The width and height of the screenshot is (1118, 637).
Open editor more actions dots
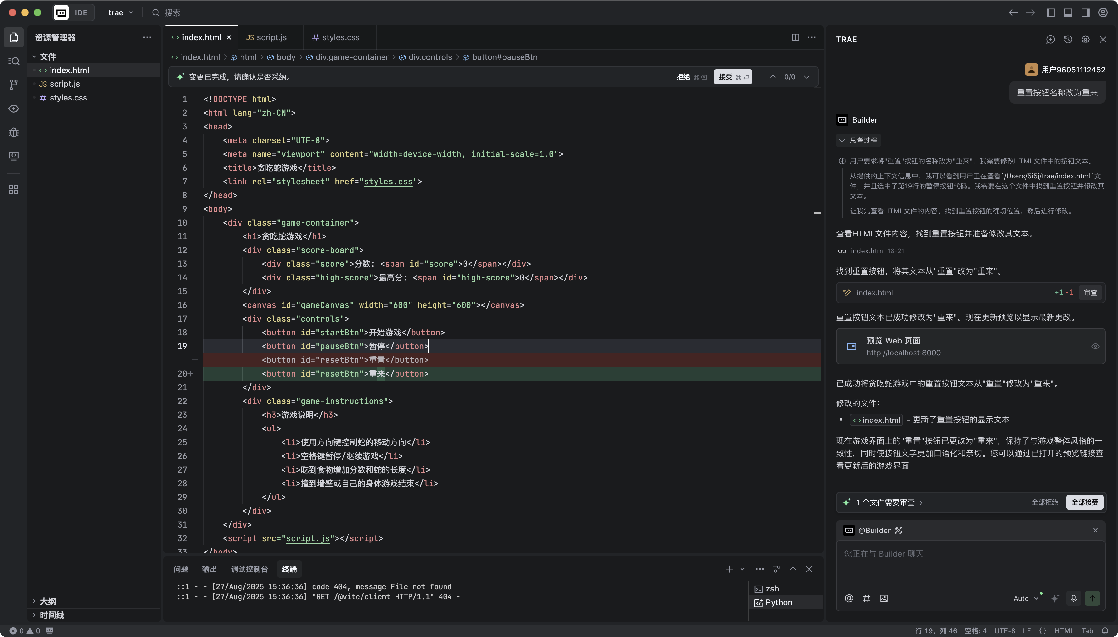pyautogui.click(x=811, y=37)
